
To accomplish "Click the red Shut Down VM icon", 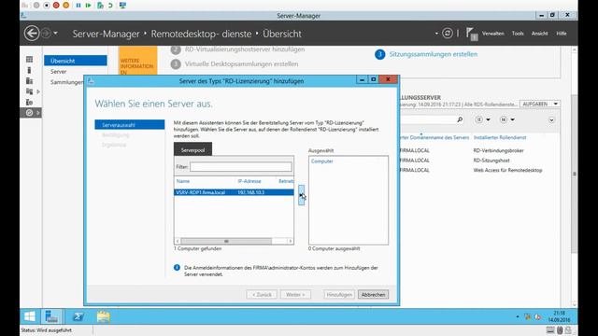I will point(56,6).
